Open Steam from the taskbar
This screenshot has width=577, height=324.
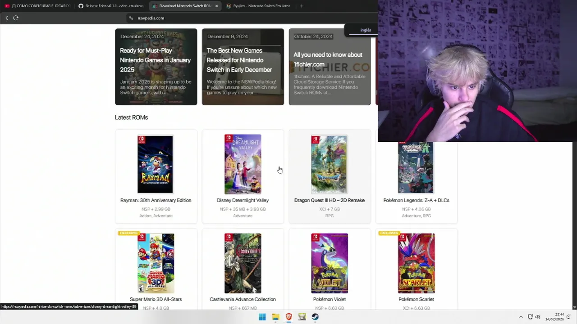pos(315,317)
